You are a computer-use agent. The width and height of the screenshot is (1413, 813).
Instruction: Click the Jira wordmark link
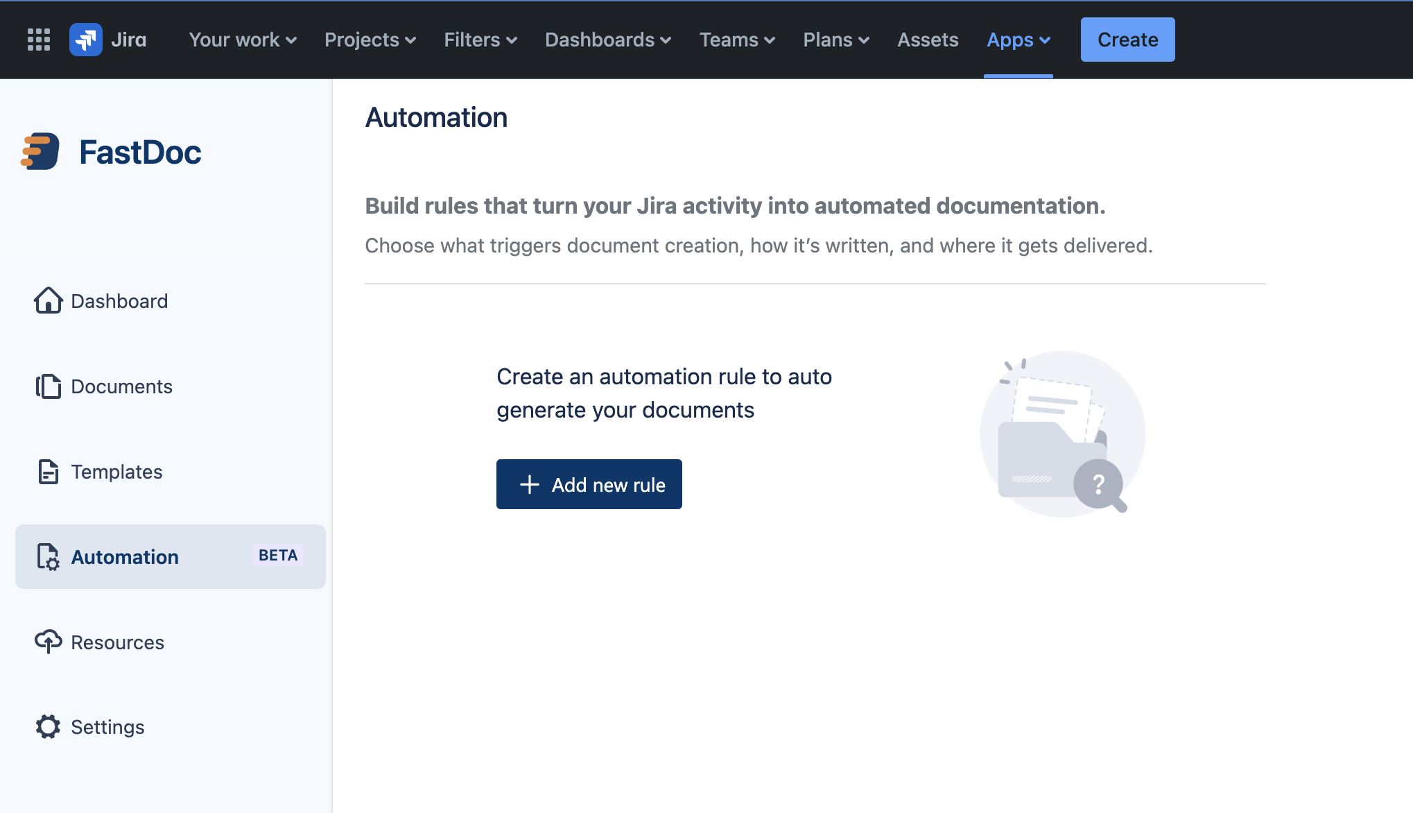129,40
